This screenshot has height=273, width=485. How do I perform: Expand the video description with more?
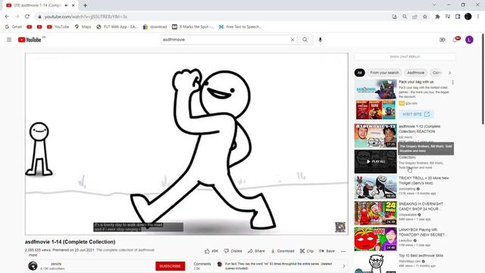click(33, 255)
